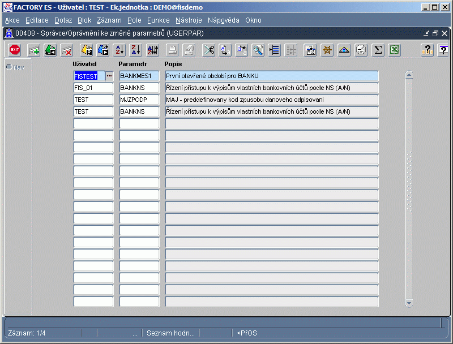Click the scissors cut icon

pos(208,50)
